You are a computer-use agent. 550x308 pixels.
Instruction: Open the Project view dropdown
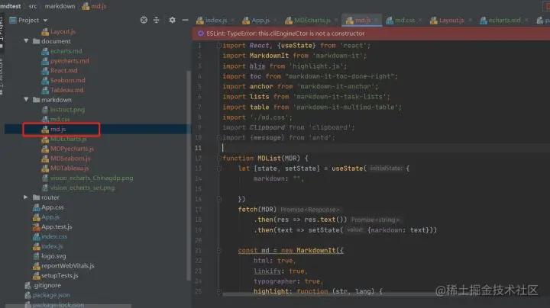[45, 21]
